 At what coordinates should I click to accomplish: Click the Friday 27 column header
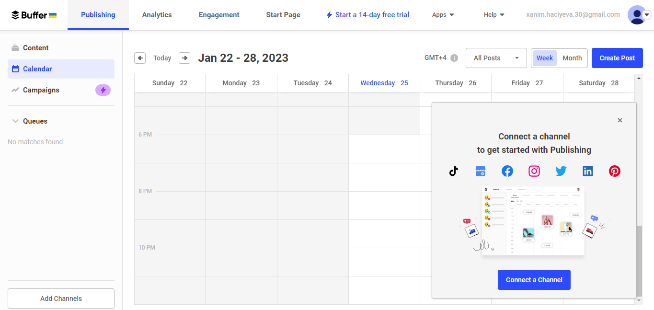[527, 83]
